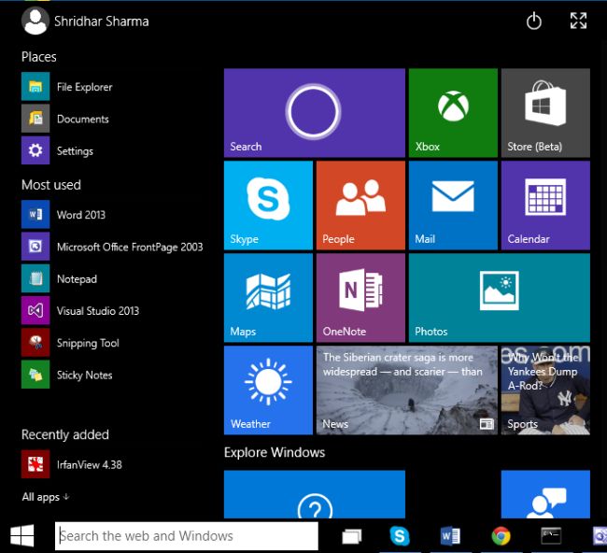Focus the Search the web and Windows box
607x553 pixels.
click(x=187, y=535)
